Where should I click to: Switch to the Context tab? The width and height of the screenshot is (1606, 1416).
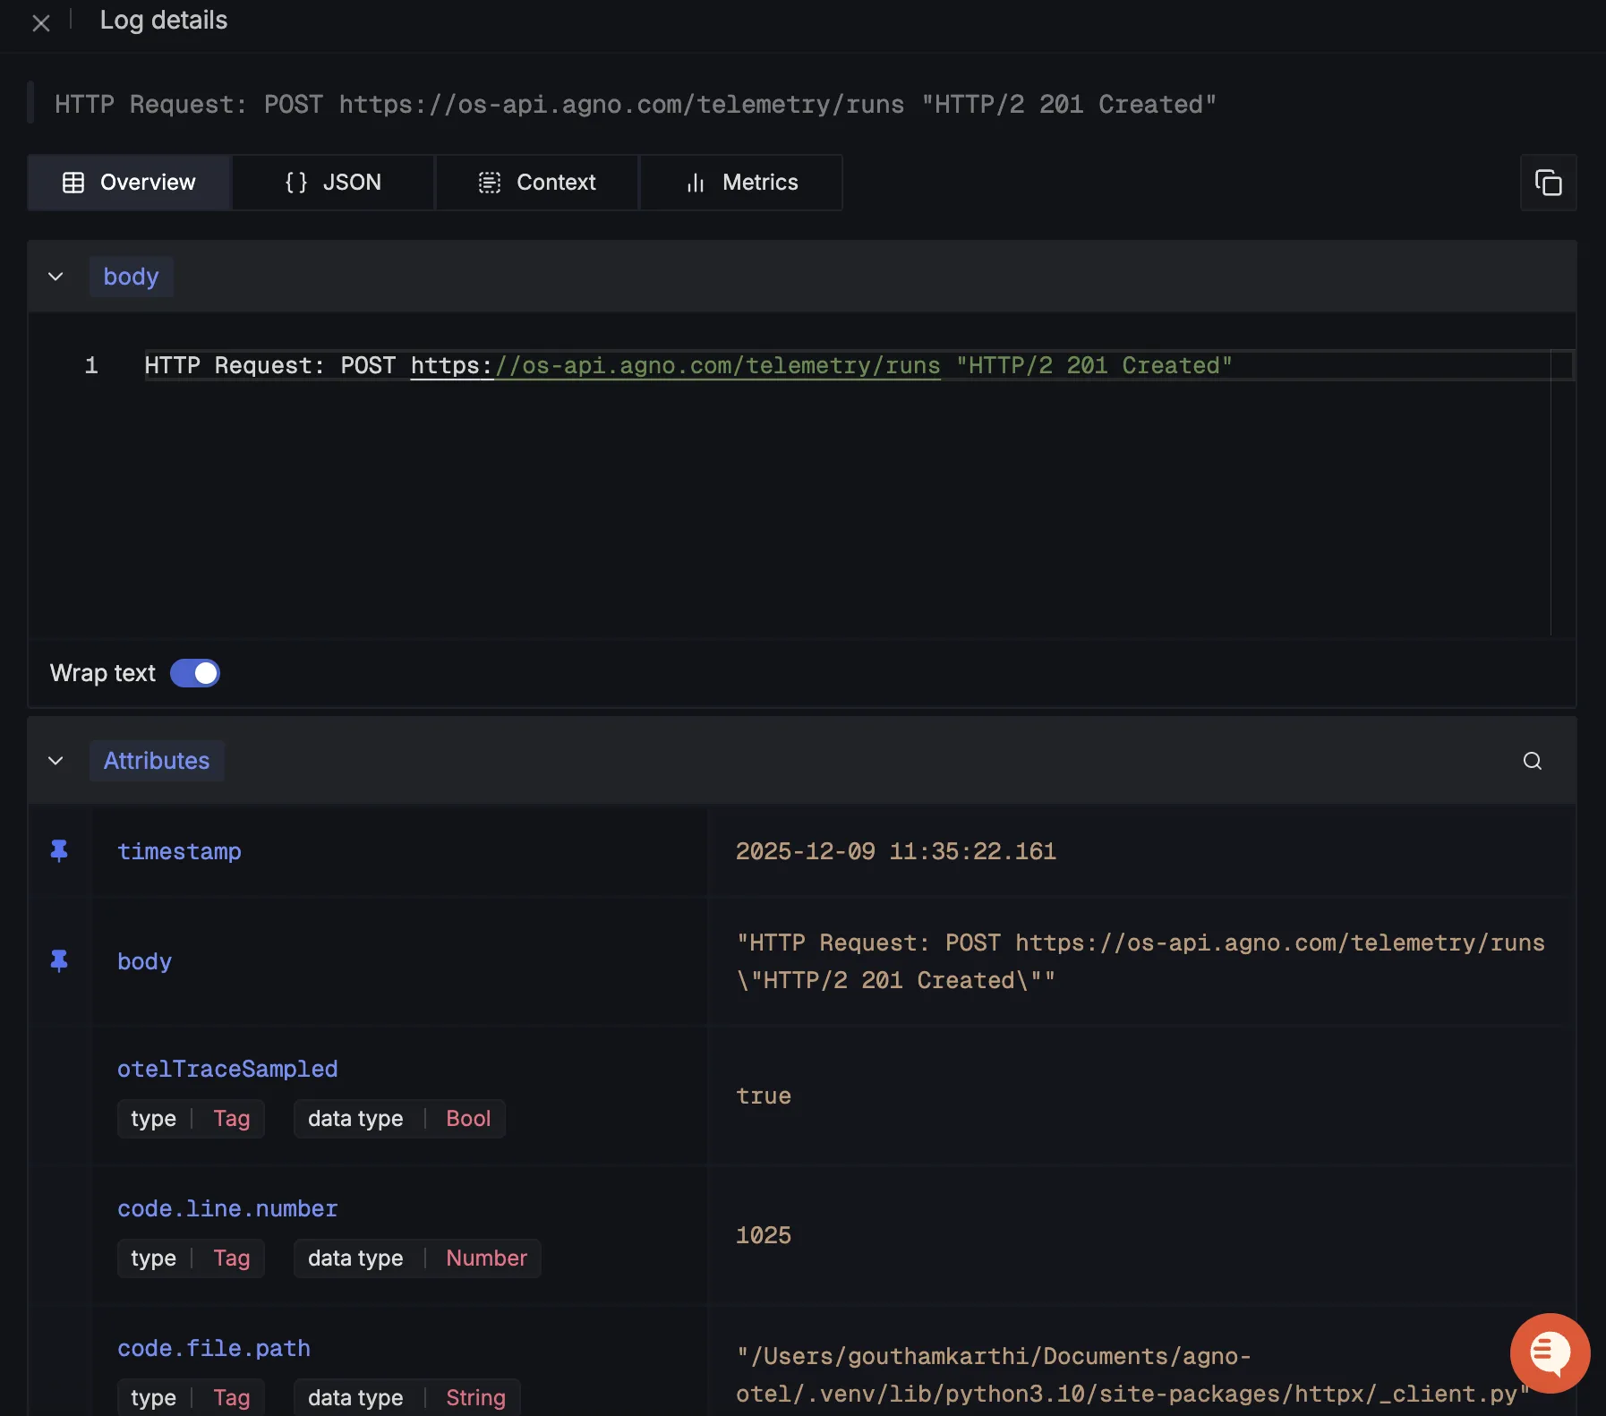537,183
